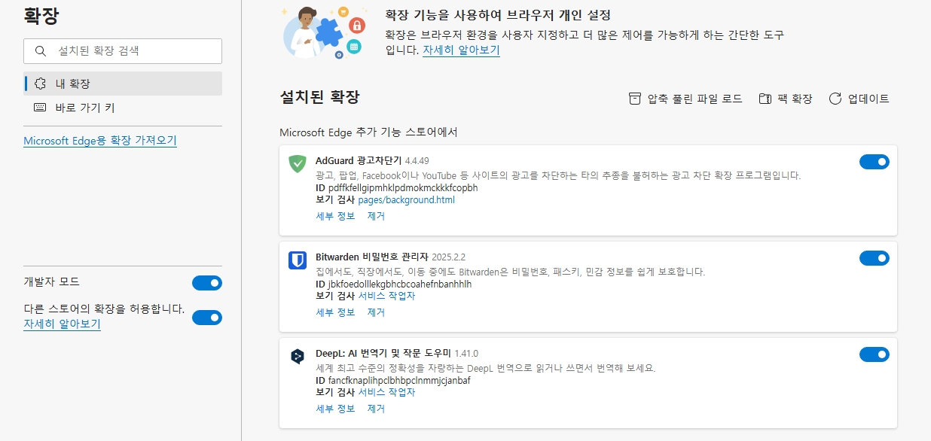Click the AdGuard shield icon
This screenshot has height=441, width=931.
[298, 163]
